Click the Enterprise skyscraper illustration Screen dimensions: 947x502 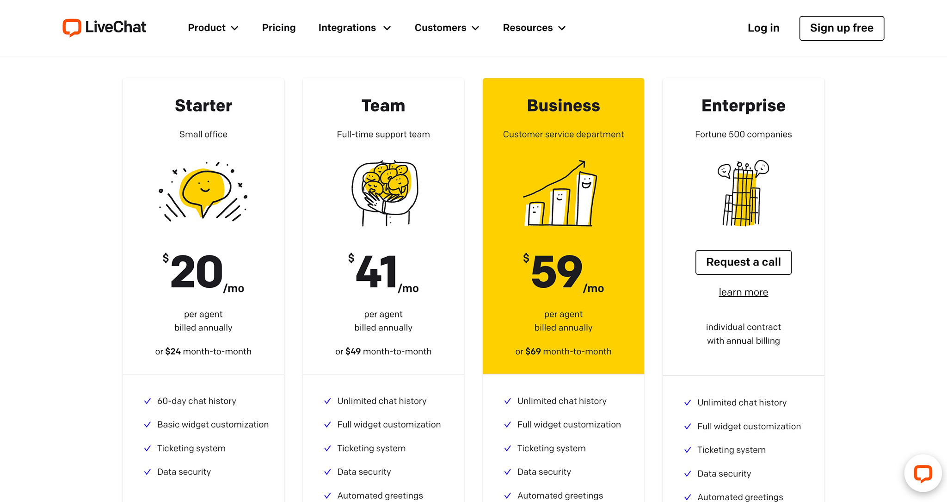[743, 193]
